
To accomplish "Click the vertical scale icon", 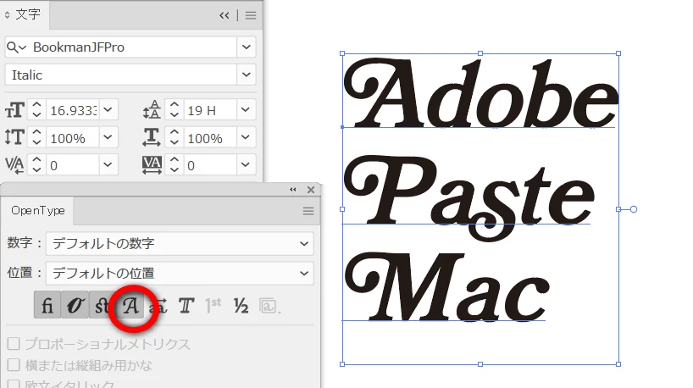I will point(14,137).
